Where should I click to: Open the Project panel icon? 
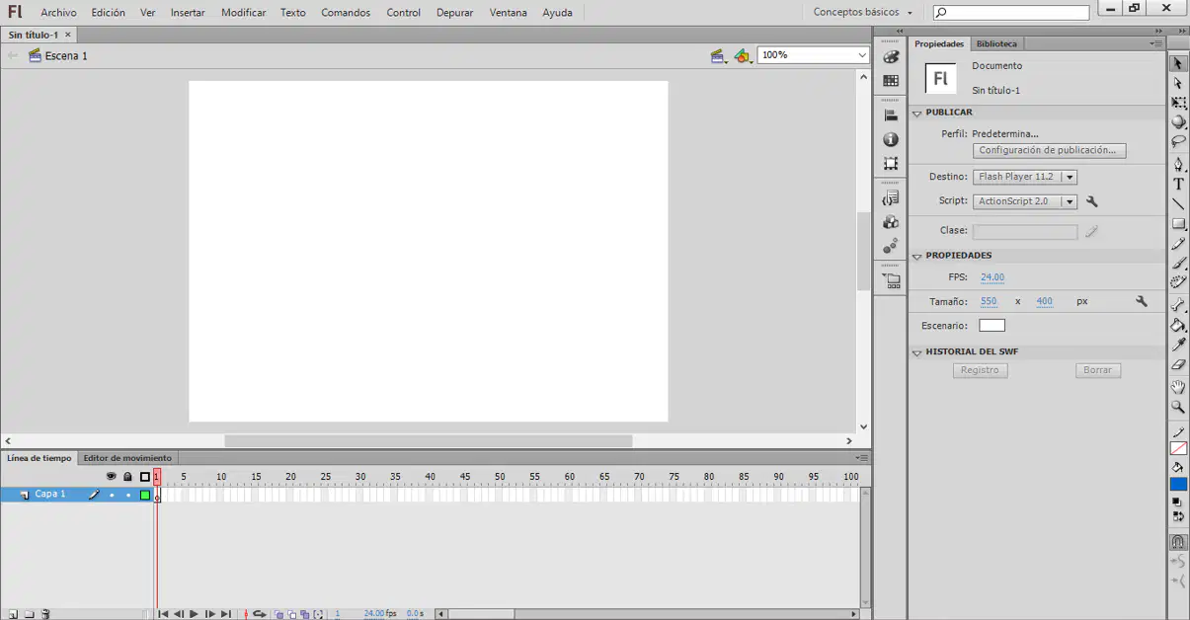[891, 281]
